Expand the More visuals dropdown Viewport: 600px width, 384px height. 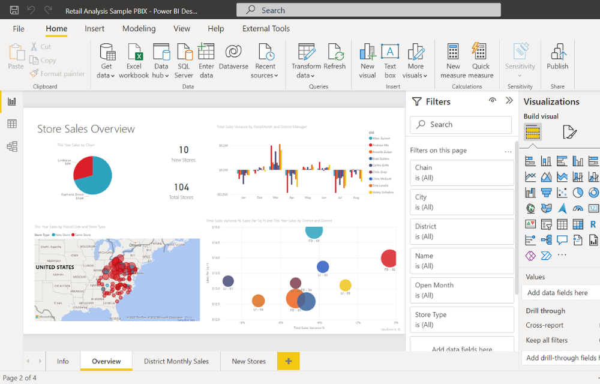tap(415, 76)
